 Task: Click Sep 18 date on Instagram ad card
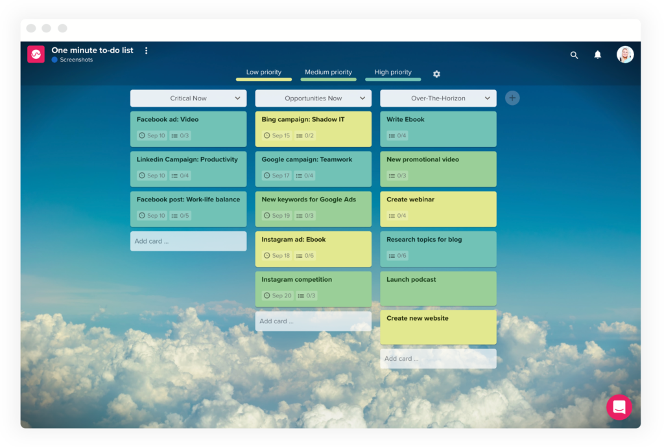point(276,255)
